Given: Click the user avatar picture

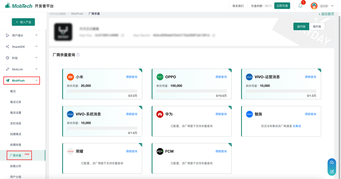Looking at the screenshot, I should 314,6.
